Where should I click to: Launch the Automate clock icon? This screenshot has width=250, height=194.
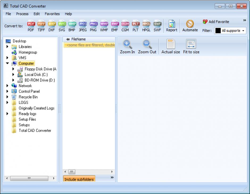click(190, 26)
